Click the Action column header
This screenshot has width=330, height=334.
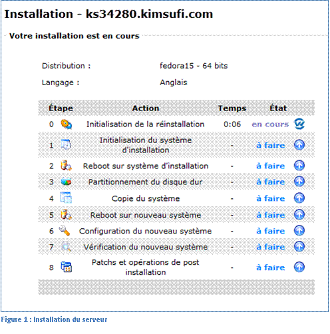146,108
